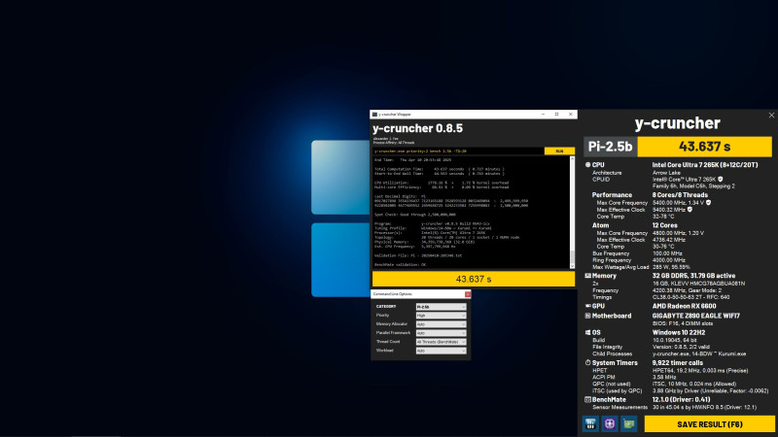
Task: Click the verified shield beside the CPUID name
Action: point(720,180)
